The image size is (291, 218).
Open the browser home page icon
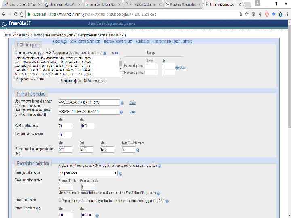click(22, 14)
